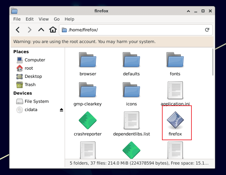This screenshot has width=226, height=175.
Task: Go back with the left arrow button
Action: click(18, 30)
